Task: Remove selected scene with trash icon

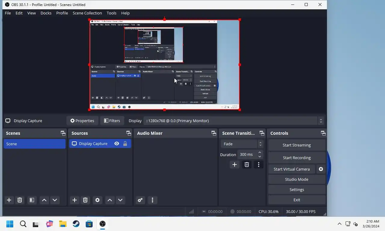Action: point(20,200)
